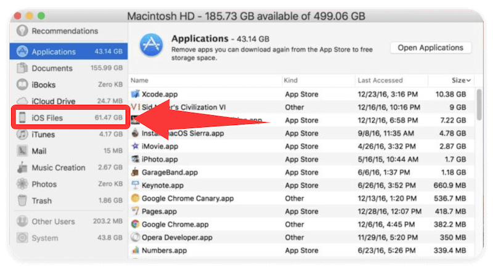The image size is (493, 268).
Task: Click the System gear icon
Action: click(22, 238)
